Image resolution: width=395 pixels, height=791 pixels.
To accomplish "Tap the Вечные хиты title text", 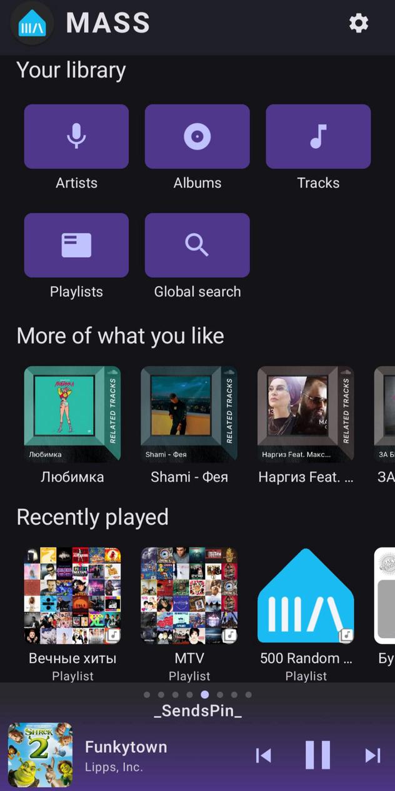I will [72, 658].
